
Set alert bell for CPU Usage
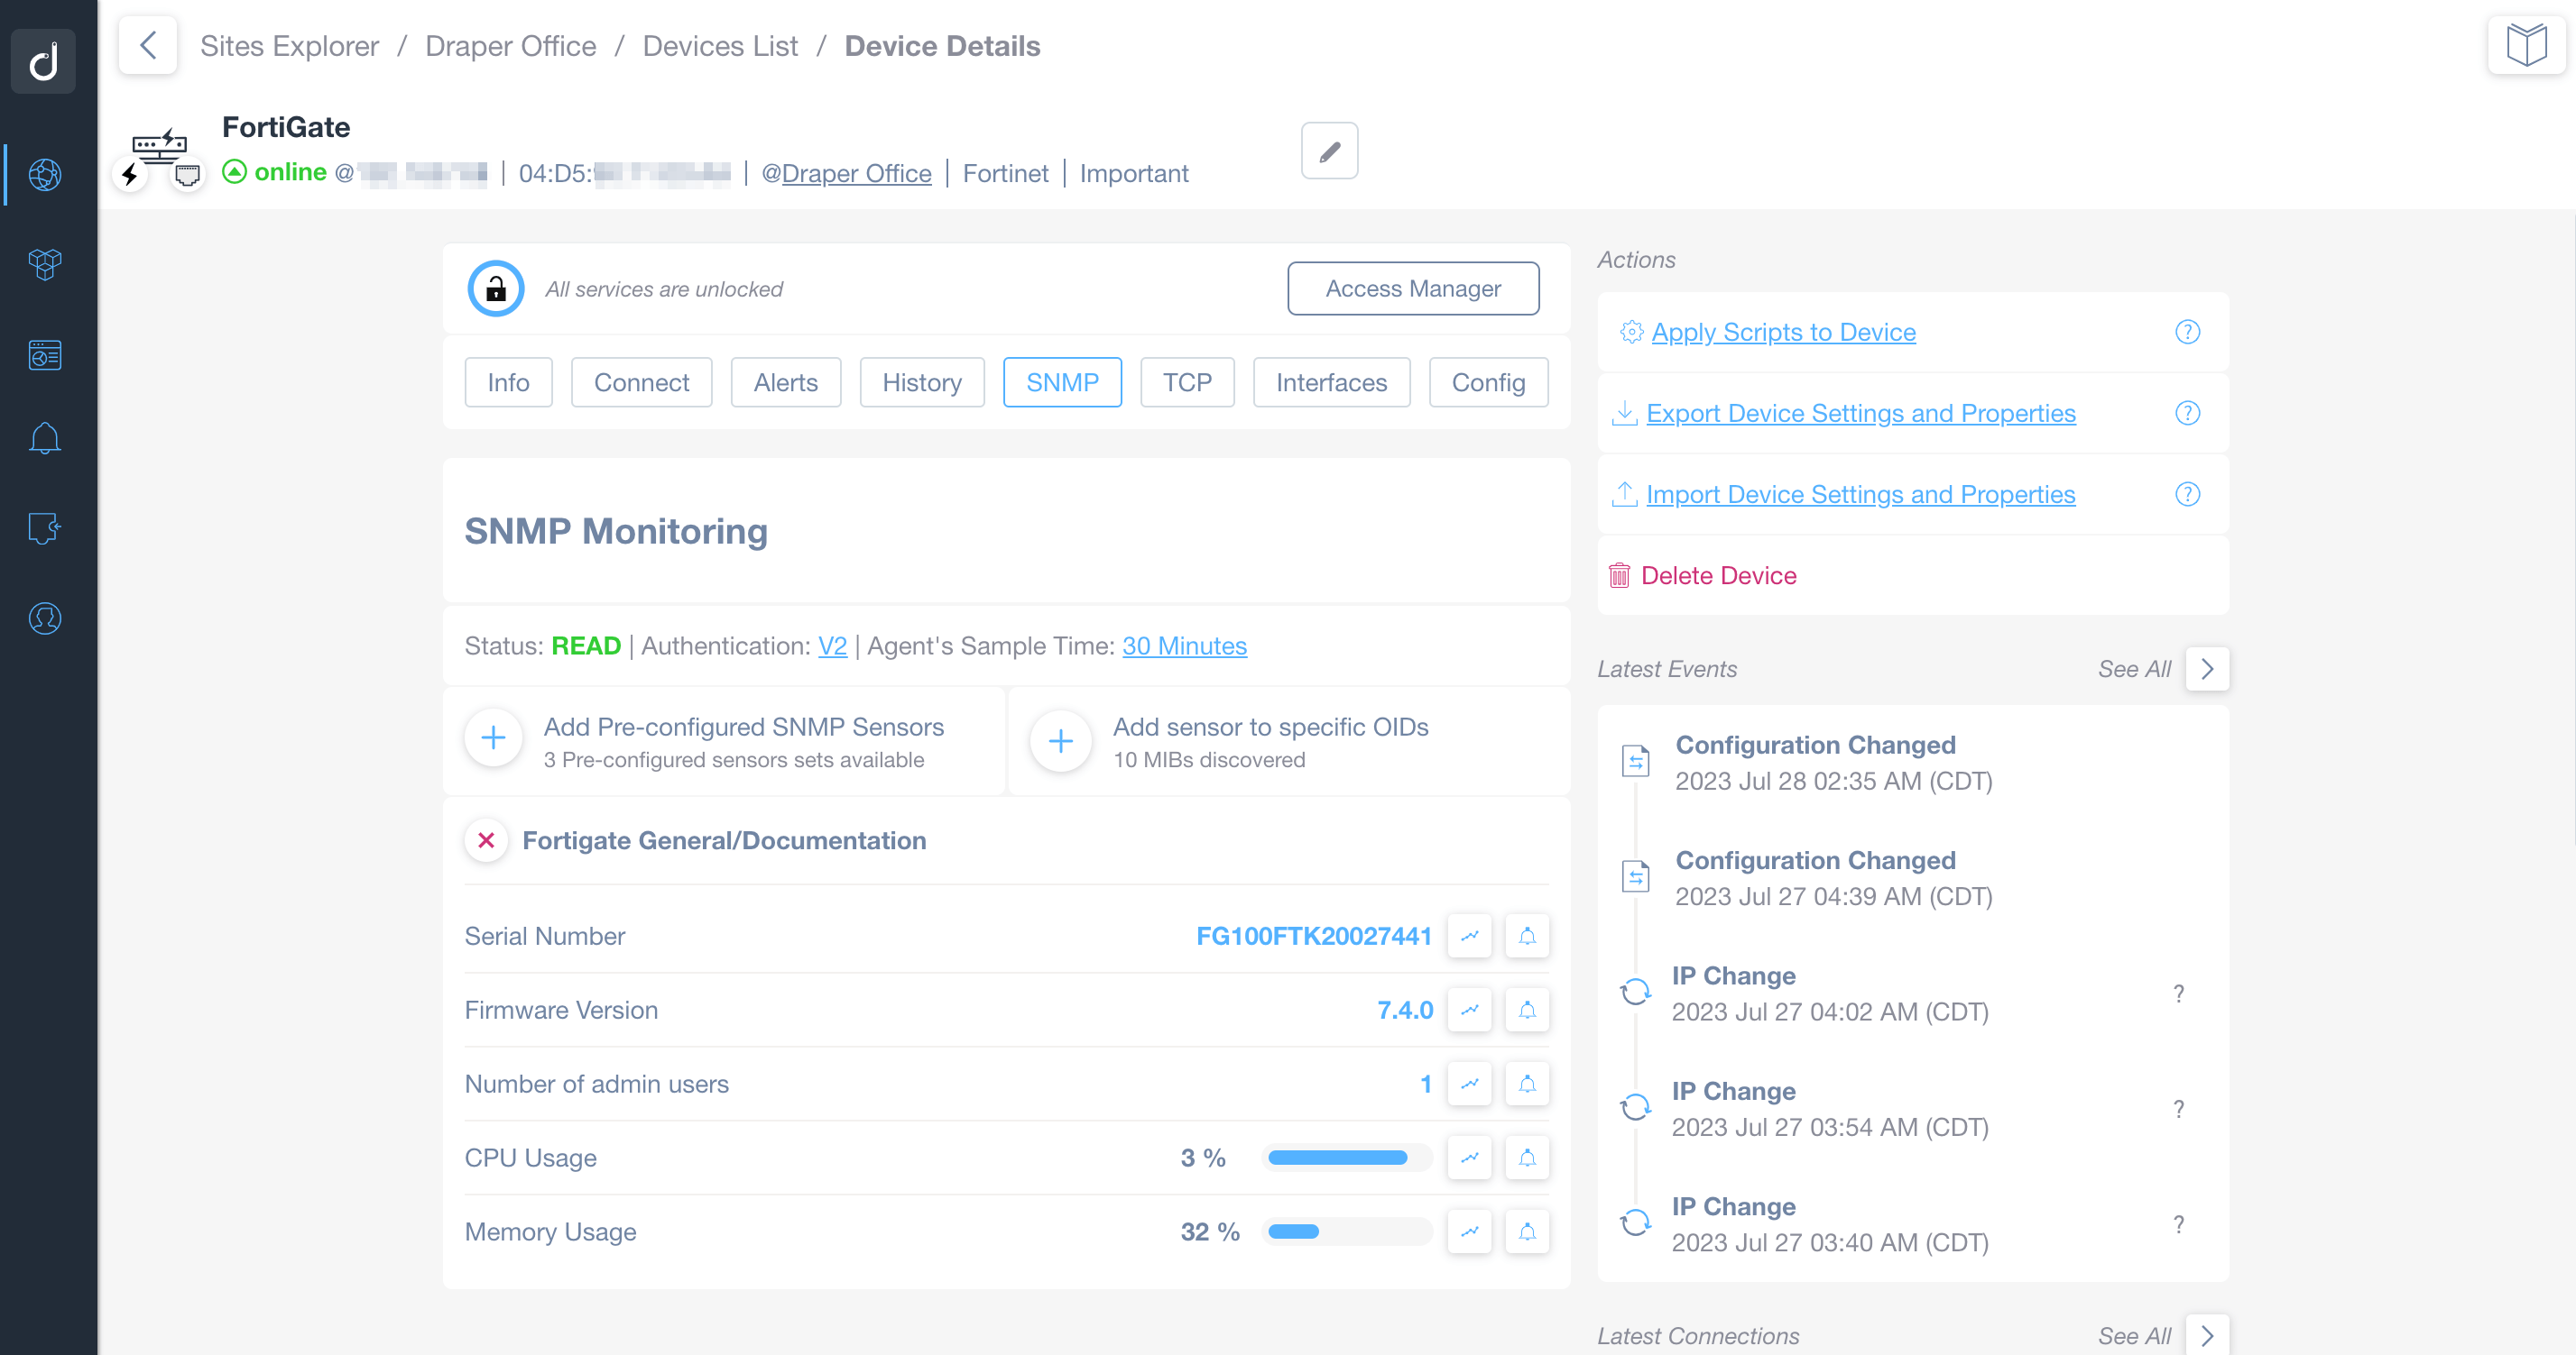click(x=1527, y=1158)
